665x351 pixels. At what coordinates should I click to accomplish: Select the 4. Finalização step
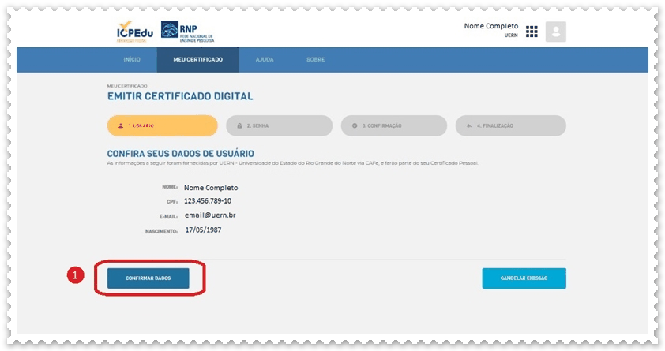point(510,125)
